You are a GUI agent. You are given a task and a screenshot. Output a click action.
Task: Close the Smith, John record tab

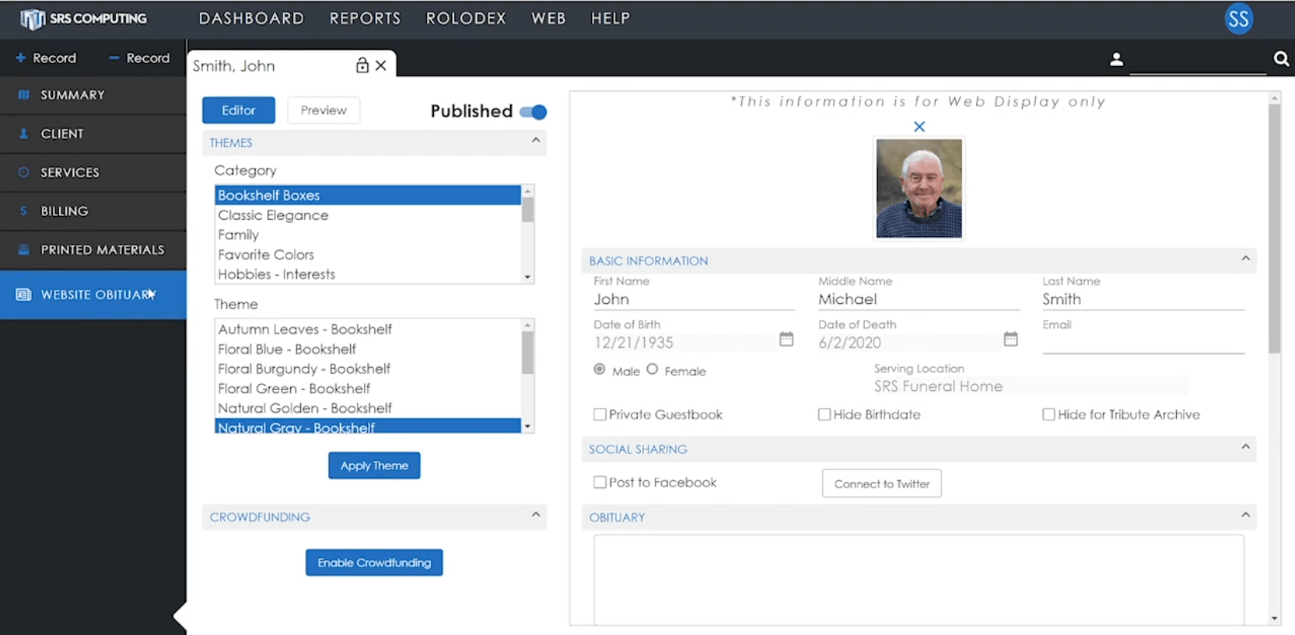click(x=381, y=66)
